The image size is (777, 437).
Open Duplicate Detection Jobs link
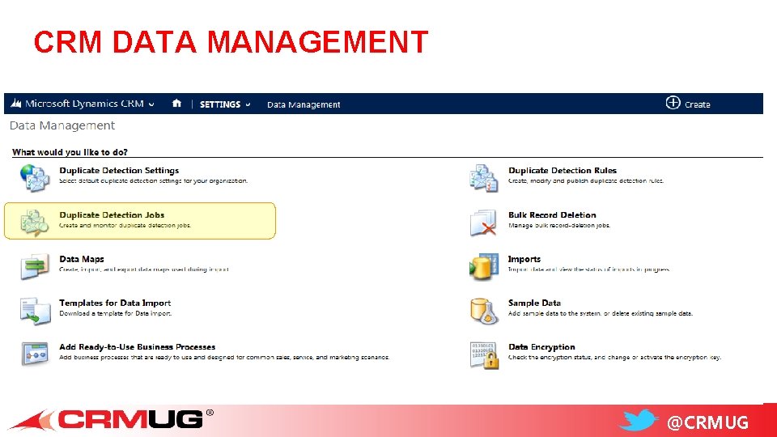coord(112,215)
